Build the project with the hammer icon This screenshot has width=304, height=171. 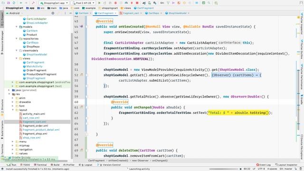[x=33, y=3]
